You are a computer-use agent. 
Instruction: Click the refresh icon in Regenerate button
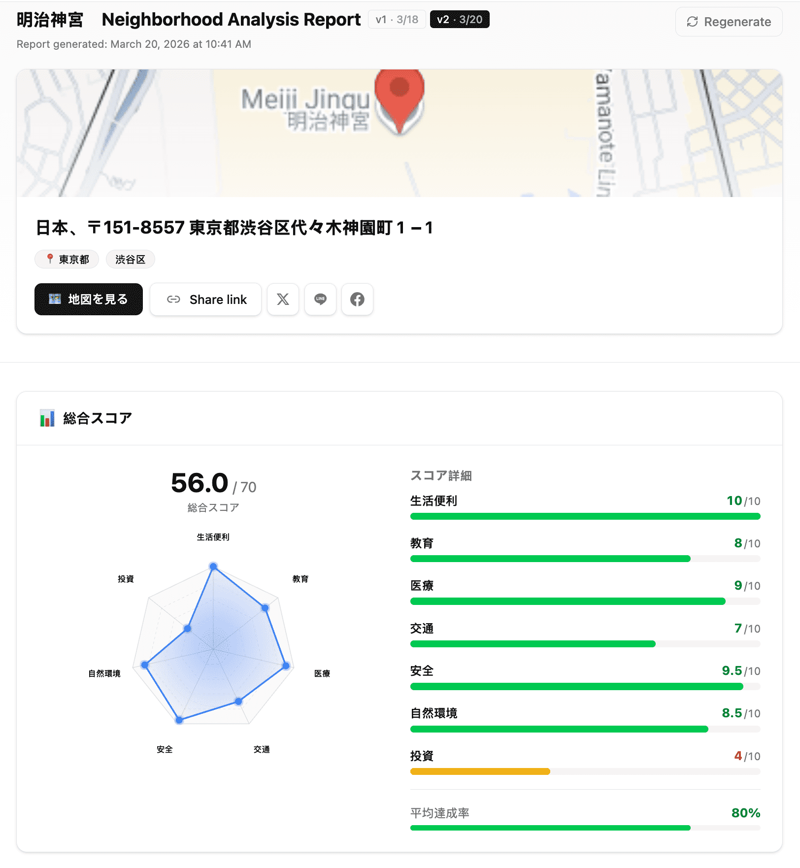(693, 22)
